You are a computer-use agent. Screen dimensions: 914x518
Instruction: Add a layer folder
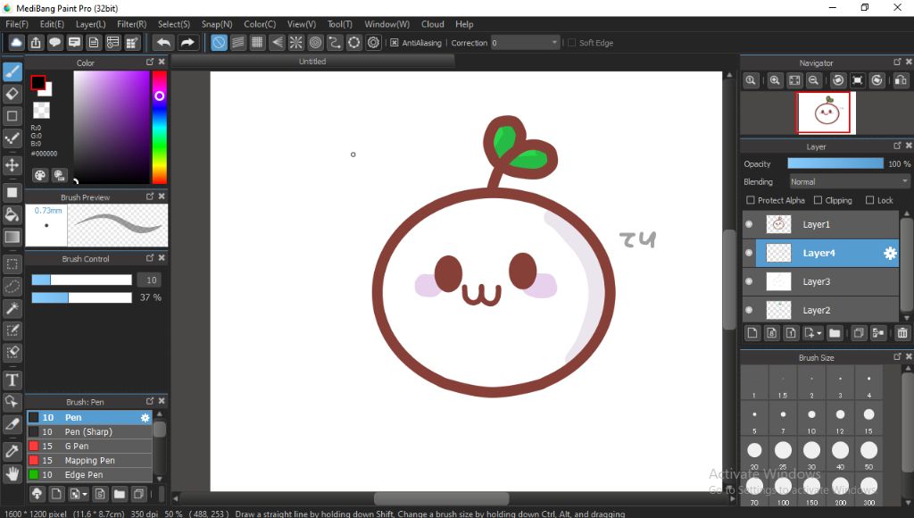click(835, 333)
